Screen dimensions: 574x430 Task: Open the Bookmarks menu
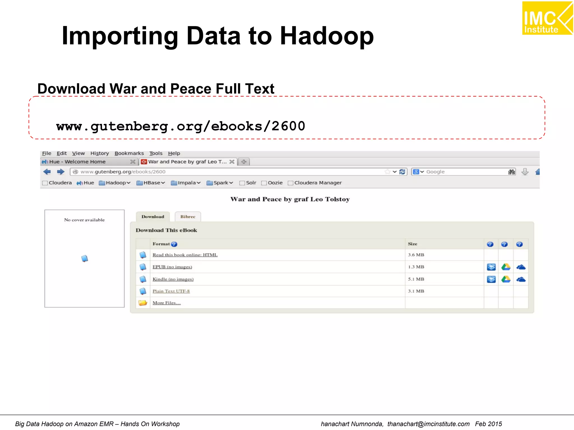(x=129, y=153)
